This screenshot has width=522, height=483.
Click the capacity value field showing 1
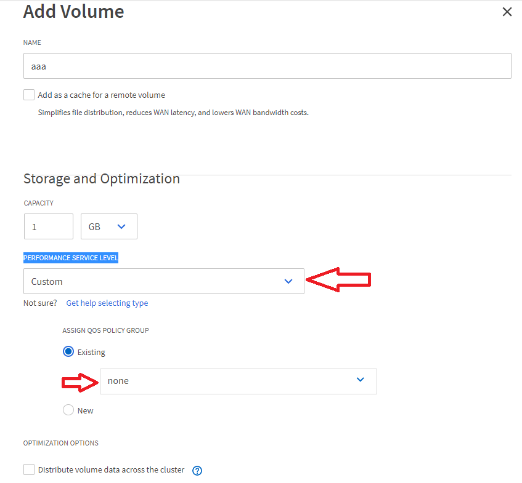[48, 226]
